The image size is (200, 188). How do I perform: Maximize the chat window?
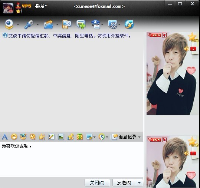tap(180, 4)
